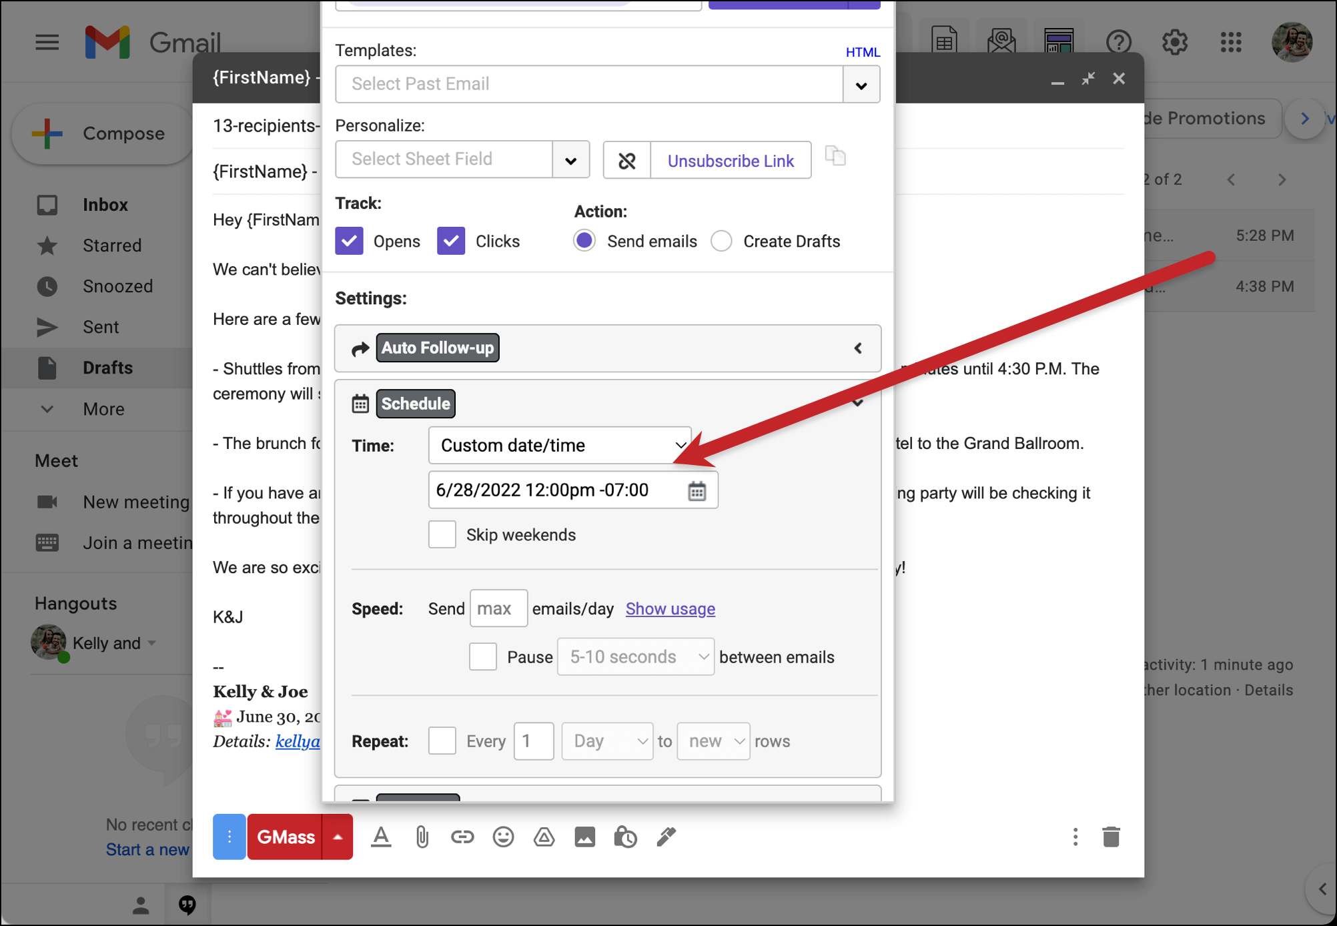Image resolution: width=1337 pixels, height=926 pixels.
Task: Enable the Skip weekends checkbox
Action: (x=442, y=534)
